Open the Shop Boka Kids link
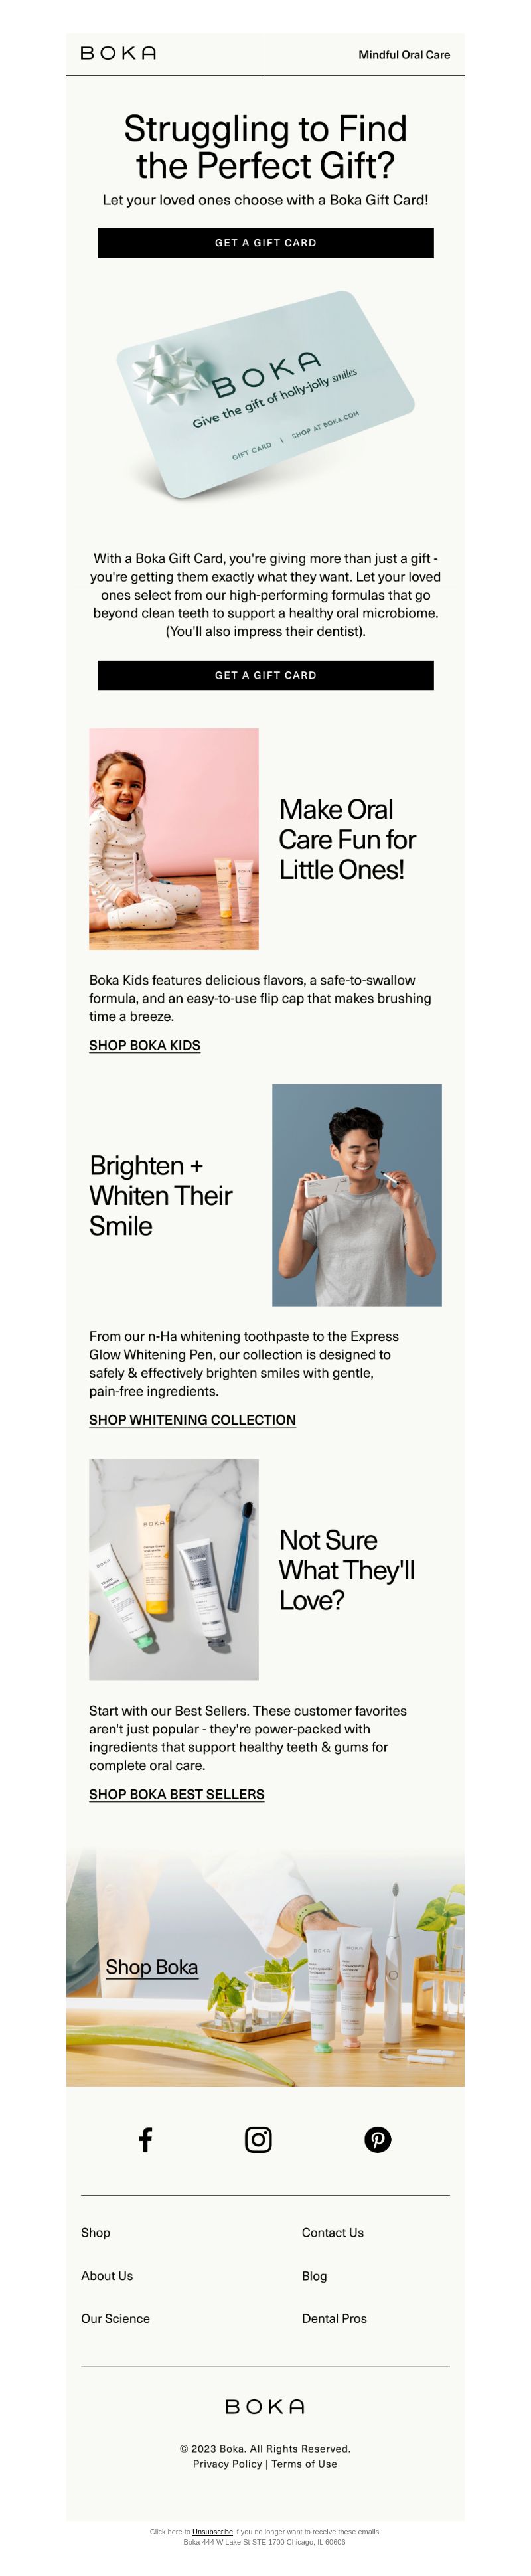The width and height of the screenshot is (531, 2576). [x=144, y=1045]
